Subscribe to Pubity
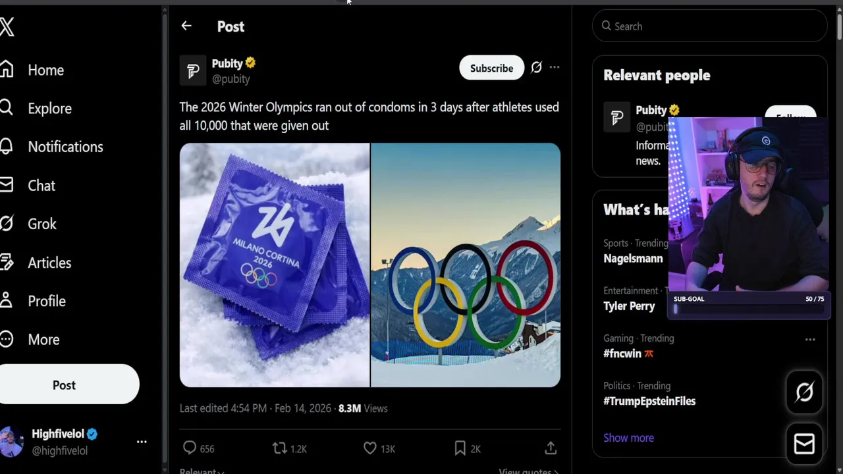Screen dimensions: 843x474 click(491, 68)
